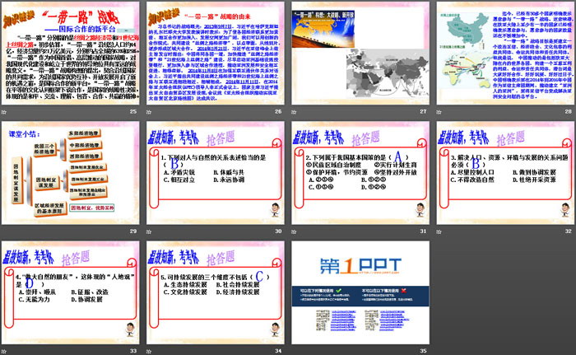The image size is (576, 355).
Task: Click slide number 34 label
Action: coord(278,351)
